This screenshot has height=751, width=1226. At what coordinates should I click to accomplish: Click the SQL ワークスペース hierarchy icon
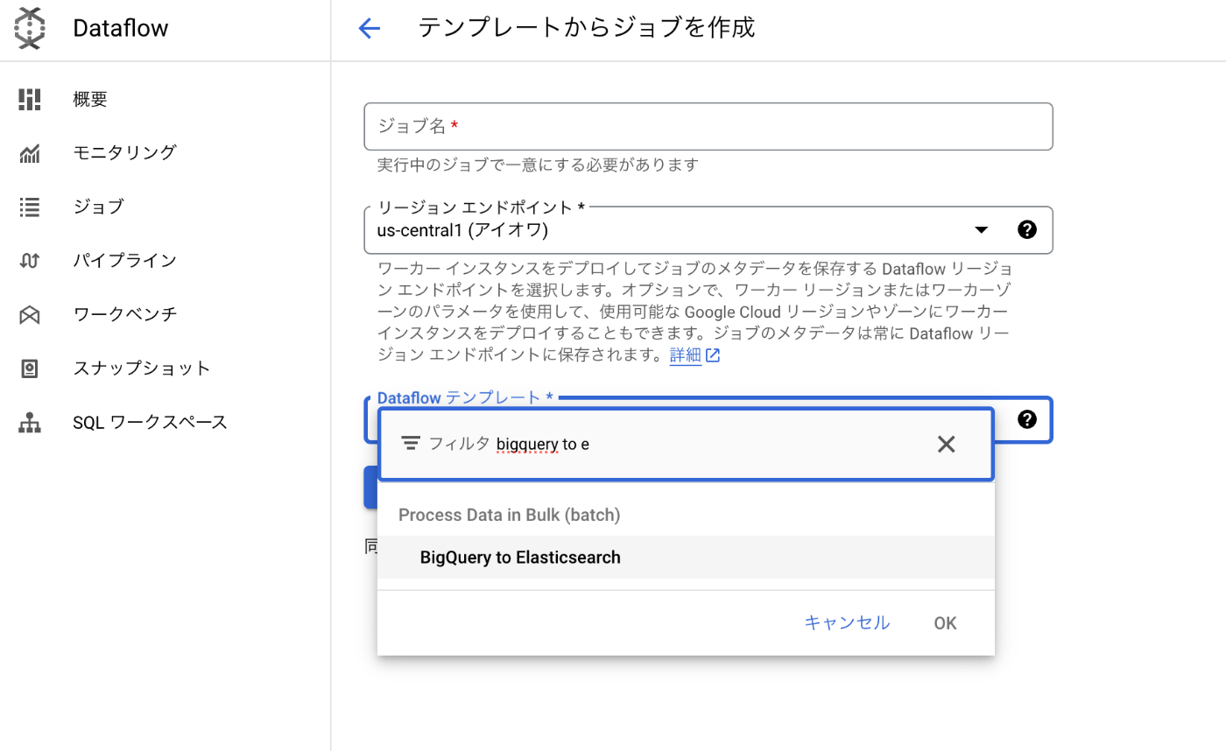(x=30, y=423)
